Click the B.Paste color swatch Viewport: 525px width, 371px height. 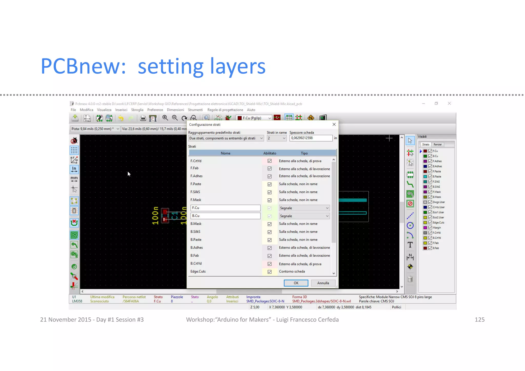425,177
